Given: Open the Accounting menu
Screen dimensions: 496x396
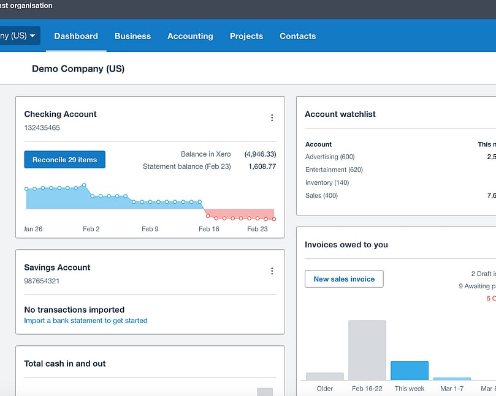Looking at the screenshot, I should click(190, 36).
